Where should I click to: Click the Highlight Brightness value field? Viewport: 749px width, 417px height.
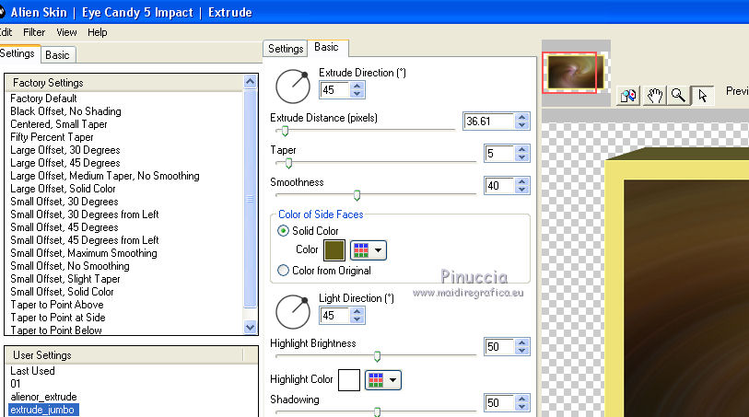click(x=499, y=346)
